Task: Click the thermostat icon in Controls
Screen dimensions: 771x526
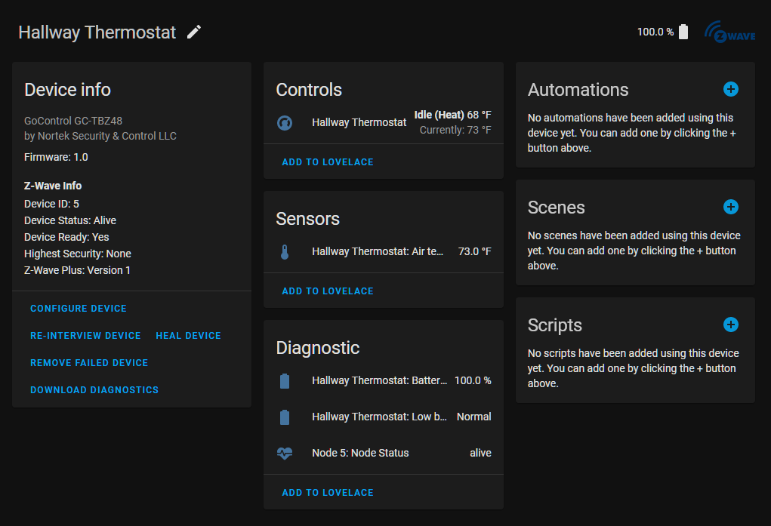Action: click(x=285, y=122)
